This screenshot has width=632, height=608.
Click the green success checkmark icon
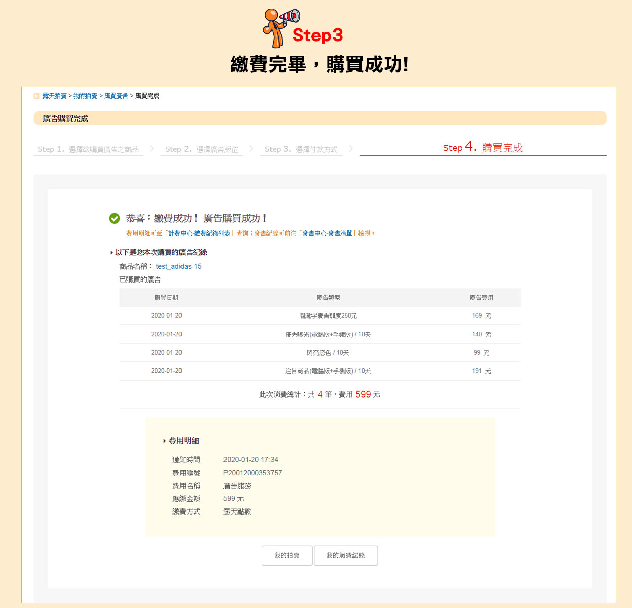click(114, 218)
